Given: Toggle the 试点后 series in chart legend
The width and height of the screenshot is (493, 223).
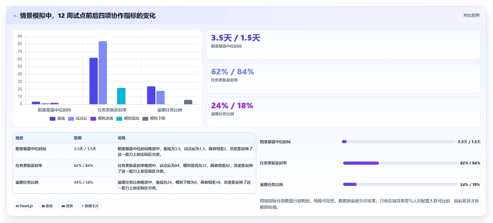Looking at the screenshot, I should click(x=78, y=118).
